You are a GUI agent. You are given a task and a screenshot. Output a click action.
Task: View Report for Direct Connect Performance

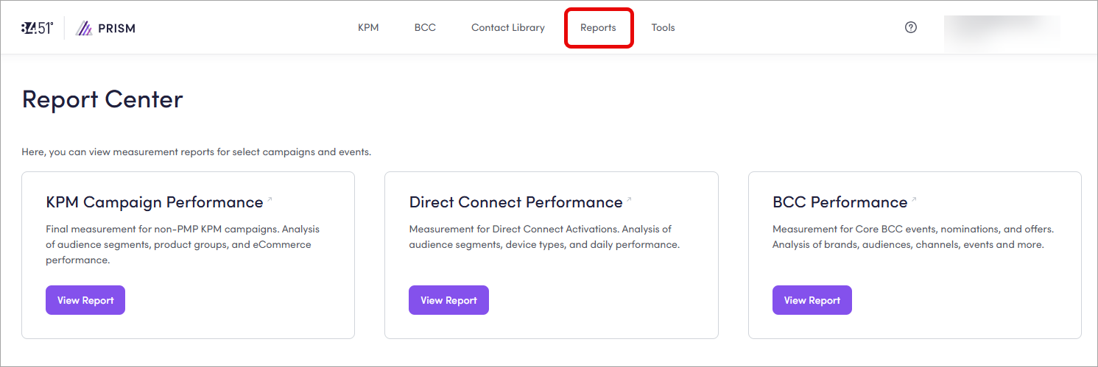pos(448,300)
